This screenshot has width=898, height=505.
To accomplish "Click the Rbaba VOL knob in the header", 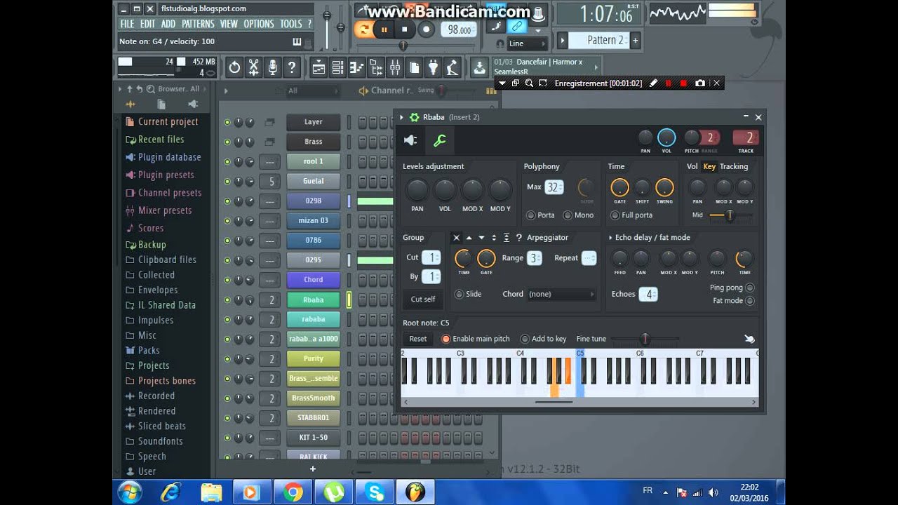I will click(667, 137).
